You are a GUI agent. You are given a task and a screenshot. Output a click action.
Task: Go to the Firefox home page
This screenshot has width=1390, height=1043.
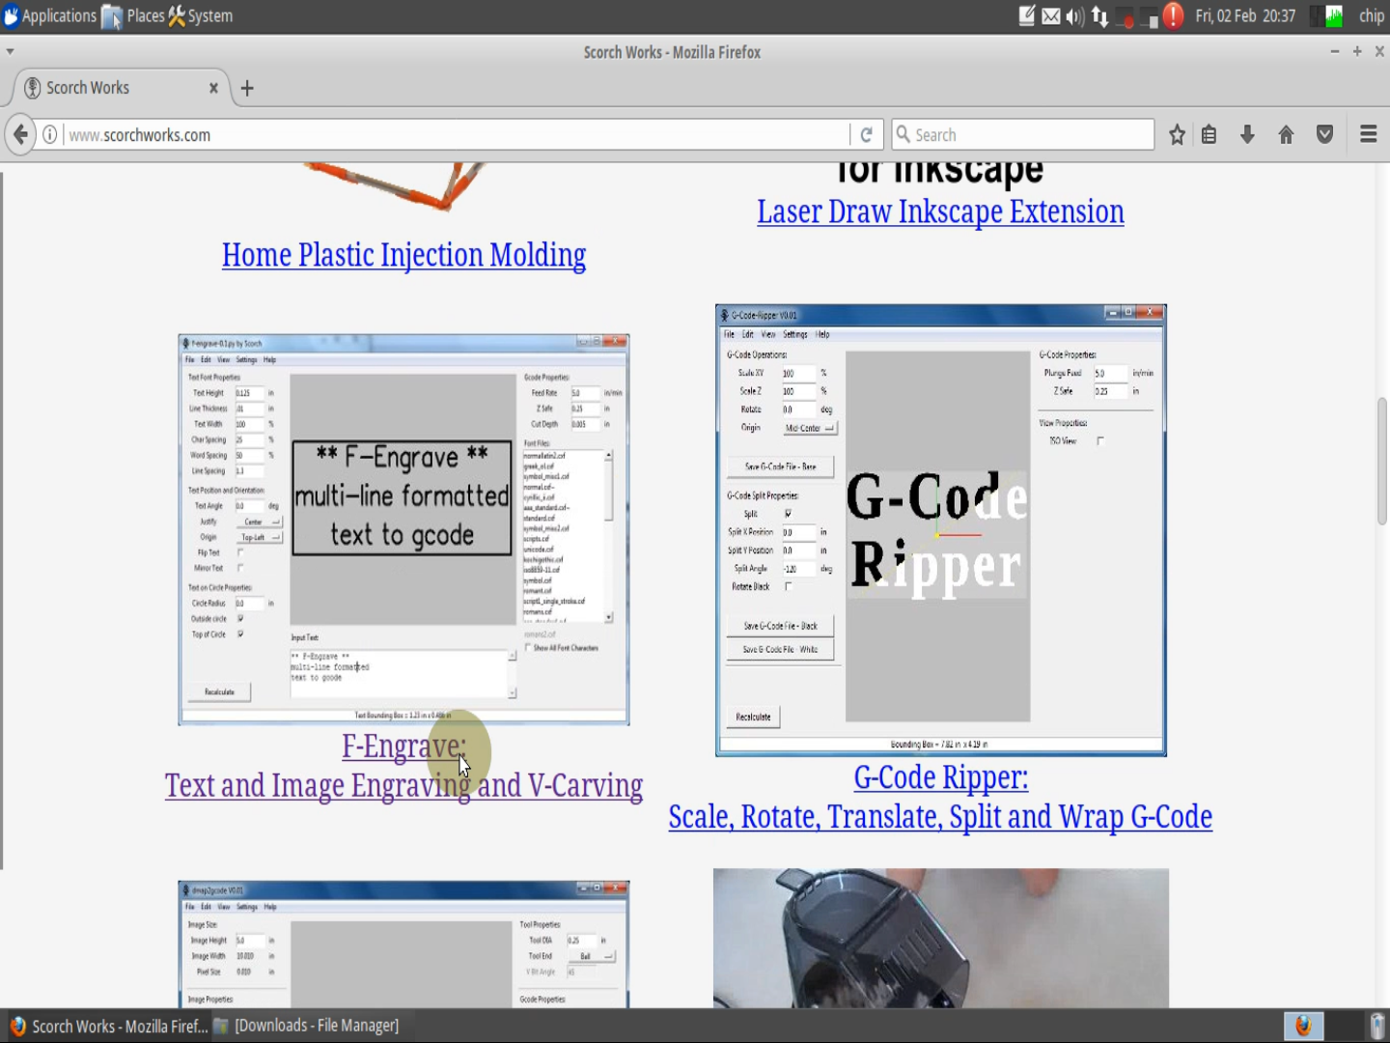(x=1286, y=134)
